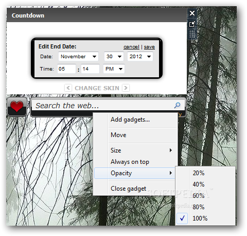The height and width of the screenshot is (236, 247).
Task: Click the pop-out arrow icon beside Countdown
Action: [192, 24]
